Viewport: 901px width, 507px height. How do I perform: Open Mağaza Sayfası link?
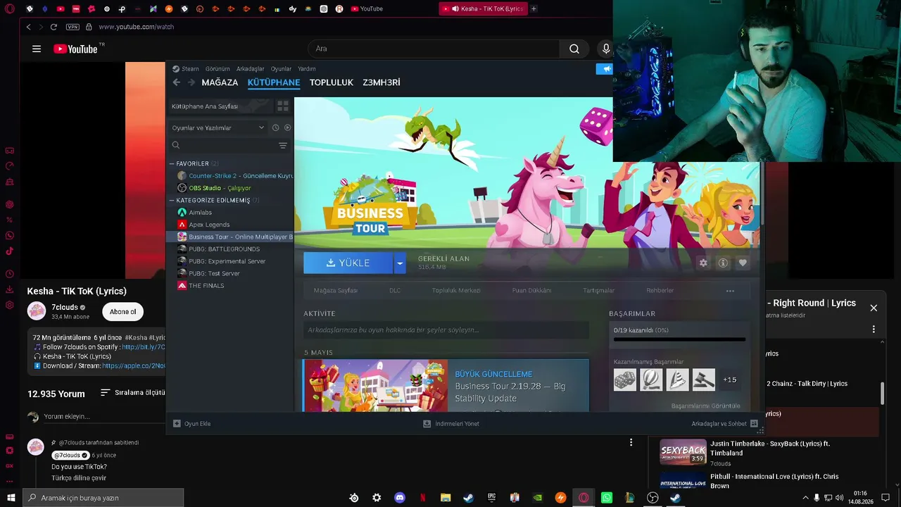[x=336, y=291]
